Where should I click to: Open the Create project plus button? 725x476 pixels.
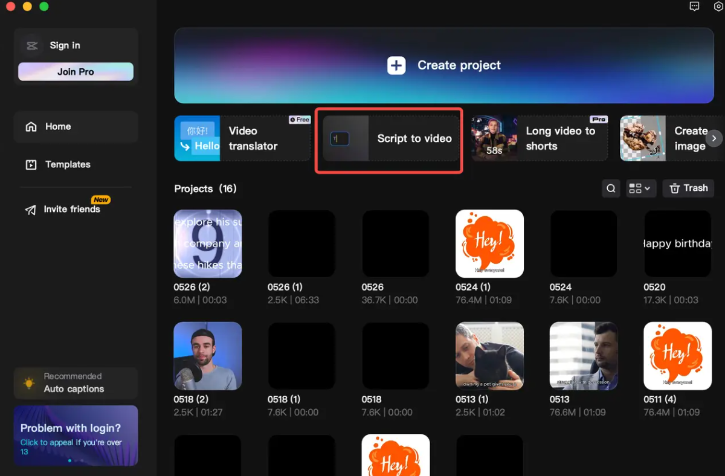click(396, 65)
